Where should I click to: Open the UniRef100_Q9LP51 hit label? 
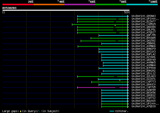pyautogui.click(x=143, y=30)
